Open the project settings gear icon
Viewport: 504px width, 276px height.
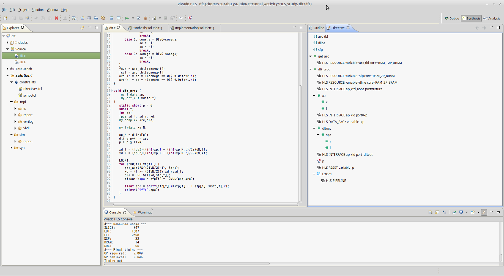click(x=89, y=18)
